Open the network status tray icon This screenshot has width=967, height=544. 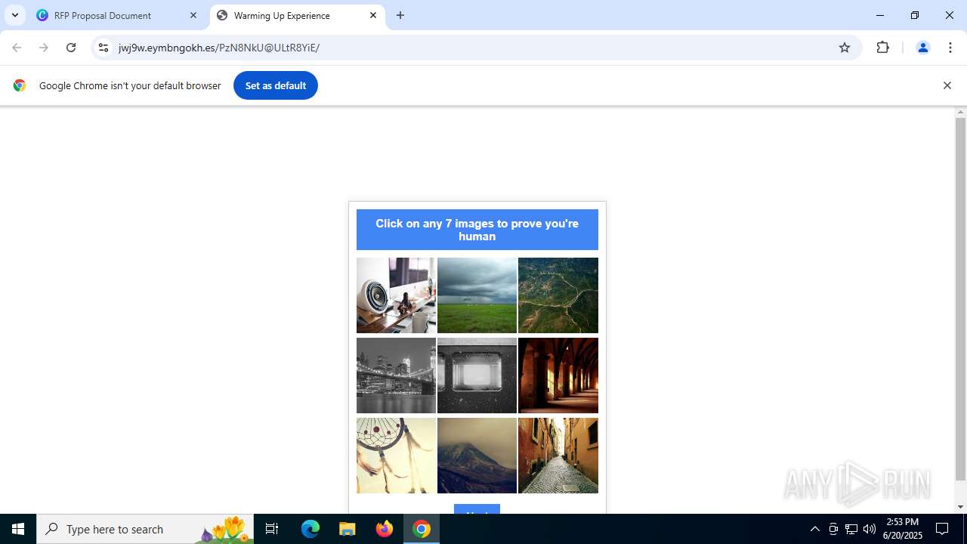pos(851,529)
